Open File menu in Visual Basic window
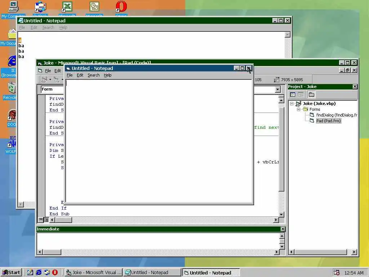This screenshot has width=369, height=277. pos(48,71)
